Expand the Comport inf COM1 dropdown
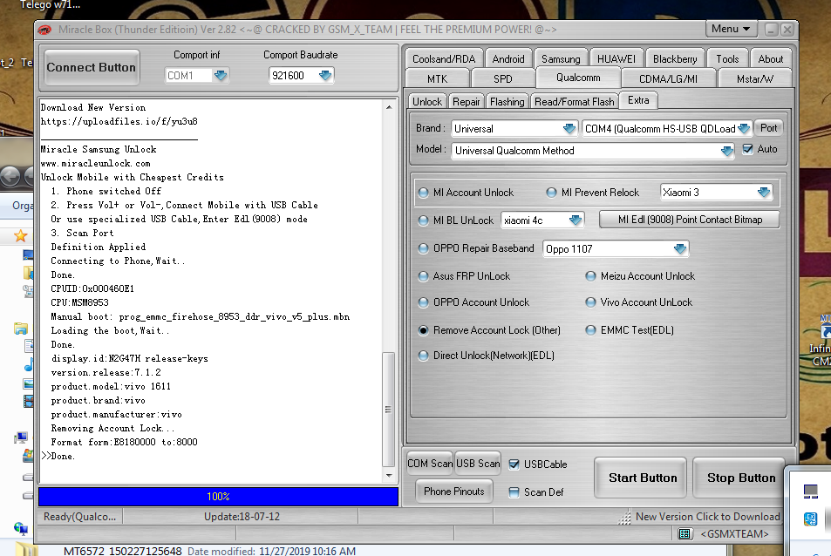Viewport: 831px width, 556px height. pos(221,76)
